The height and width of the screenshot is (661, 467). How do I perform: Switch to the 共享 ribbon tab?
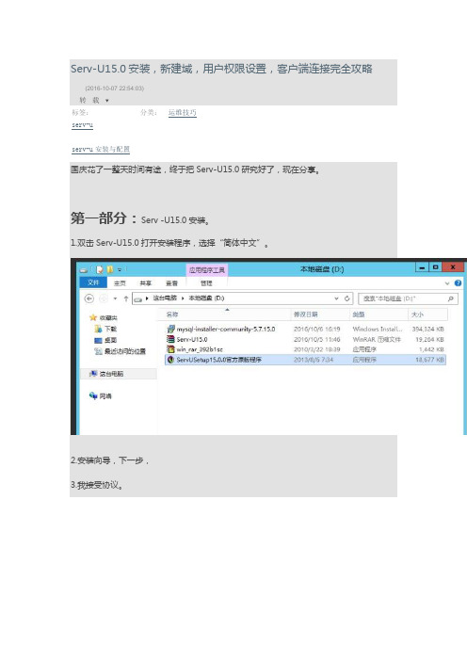(x=145, y=283)
